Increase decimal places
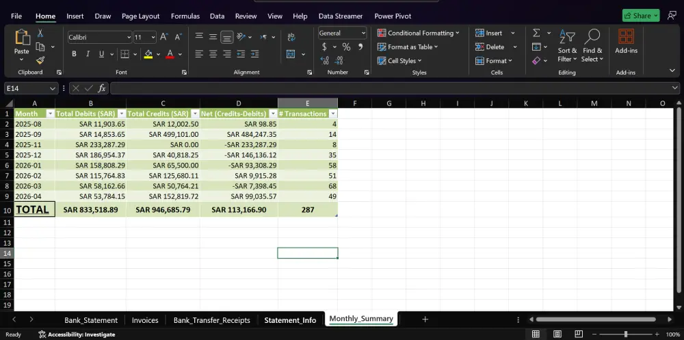This screenshot has height=340, width=684. [x=324, y=60]
